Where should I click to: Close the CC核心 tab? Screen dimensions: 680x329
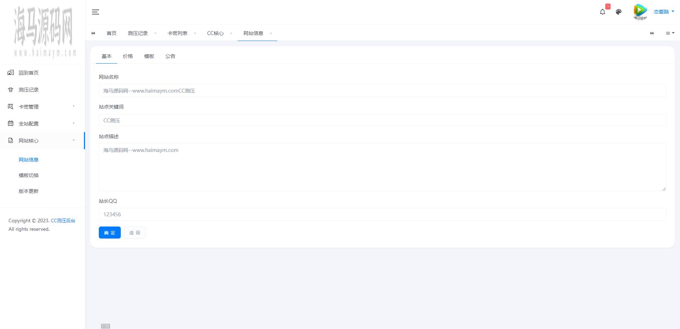tap(231, 33)
